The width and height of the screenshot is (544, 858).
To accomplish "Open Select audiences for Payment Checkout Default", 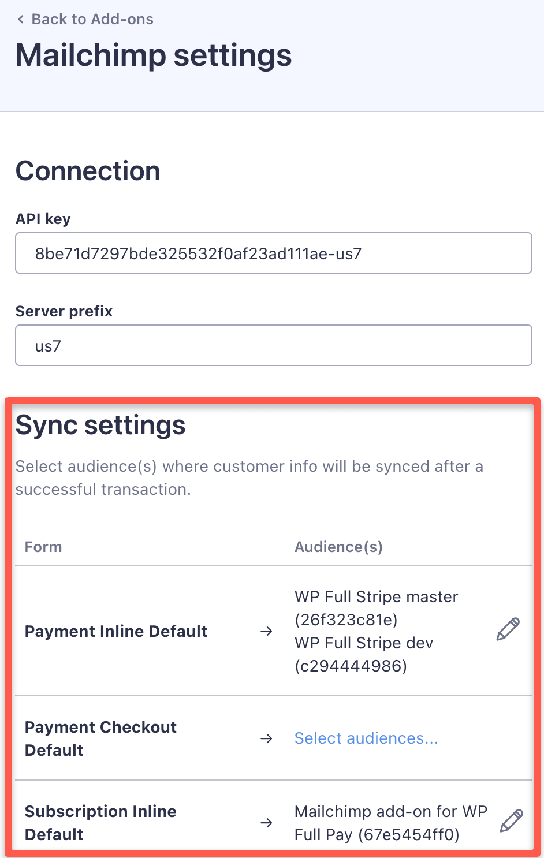I will 366,738.
